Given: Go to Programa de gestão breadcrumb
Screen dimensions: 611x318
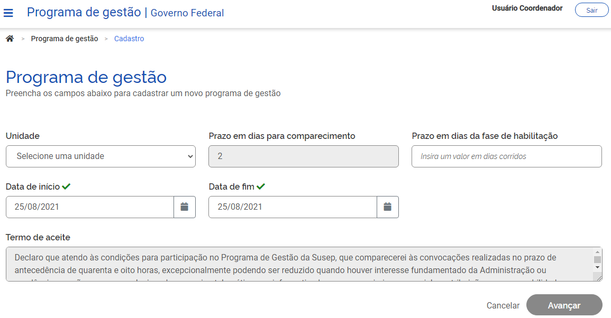Looking at the screenshot, I should (x=65, y=39).
